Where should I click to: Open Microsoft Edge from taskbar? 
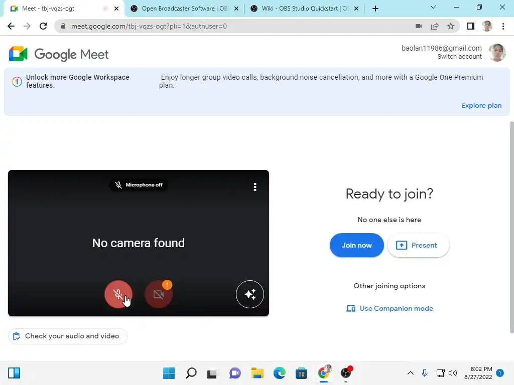(x=279, y=373)
